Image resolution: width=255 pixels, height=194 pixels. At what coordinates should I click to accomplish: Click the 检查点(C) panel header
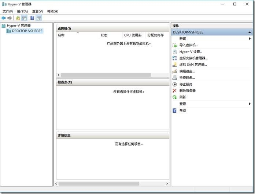point(113,82)
